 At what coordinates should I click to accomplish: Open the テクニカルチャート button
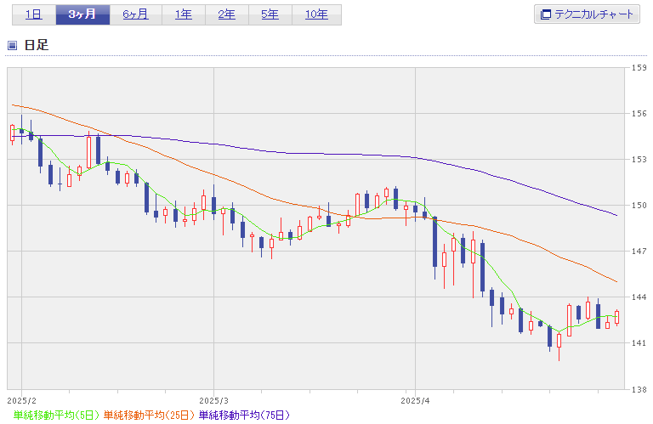pyautogui.click(x=587, y=14)
